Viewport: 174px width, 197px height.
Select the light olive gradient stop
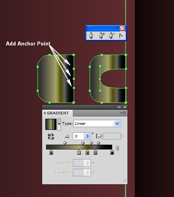tap(79, 152)
